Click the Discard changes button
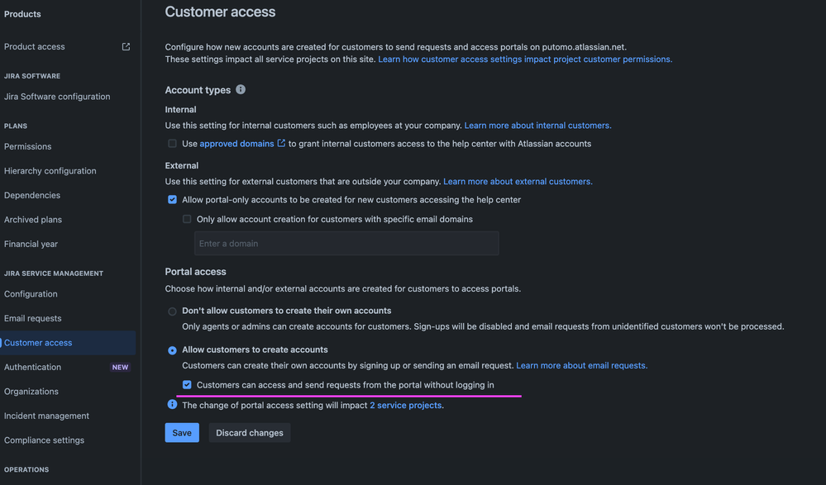This screenshot has height=485, width=826. point(250,433)
